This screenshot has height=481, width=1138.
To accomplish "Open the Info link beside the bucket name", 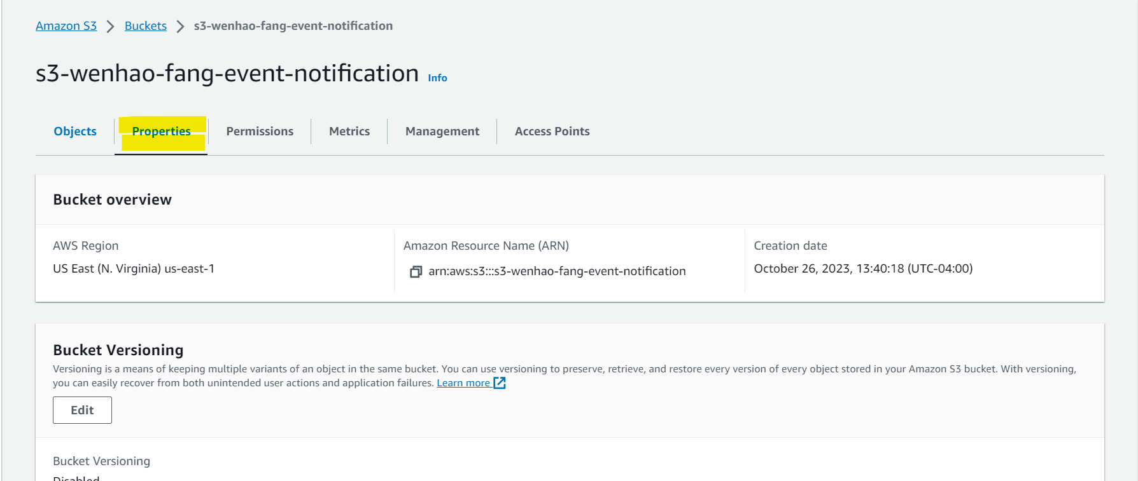I will (x=437, y=78).
